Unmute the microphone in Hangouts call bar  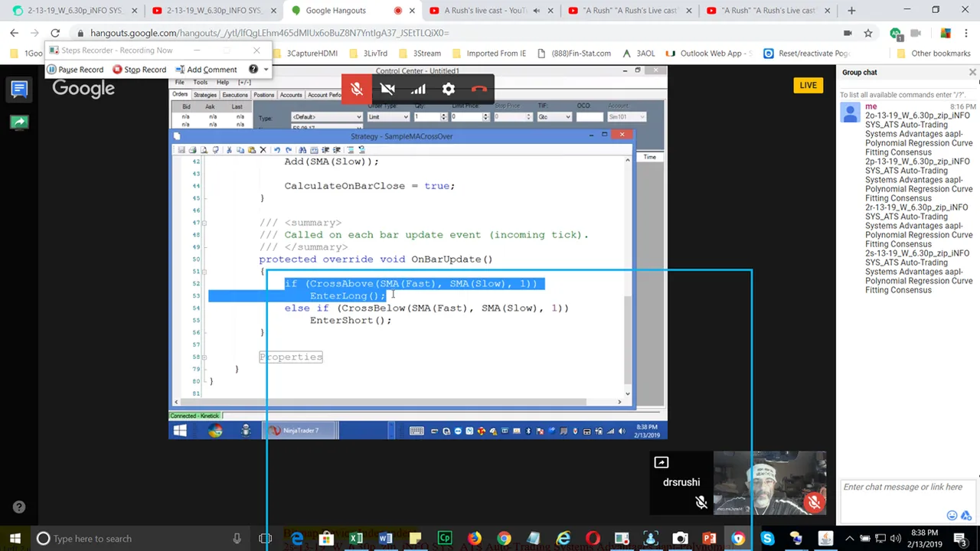(x=357, y=90)
